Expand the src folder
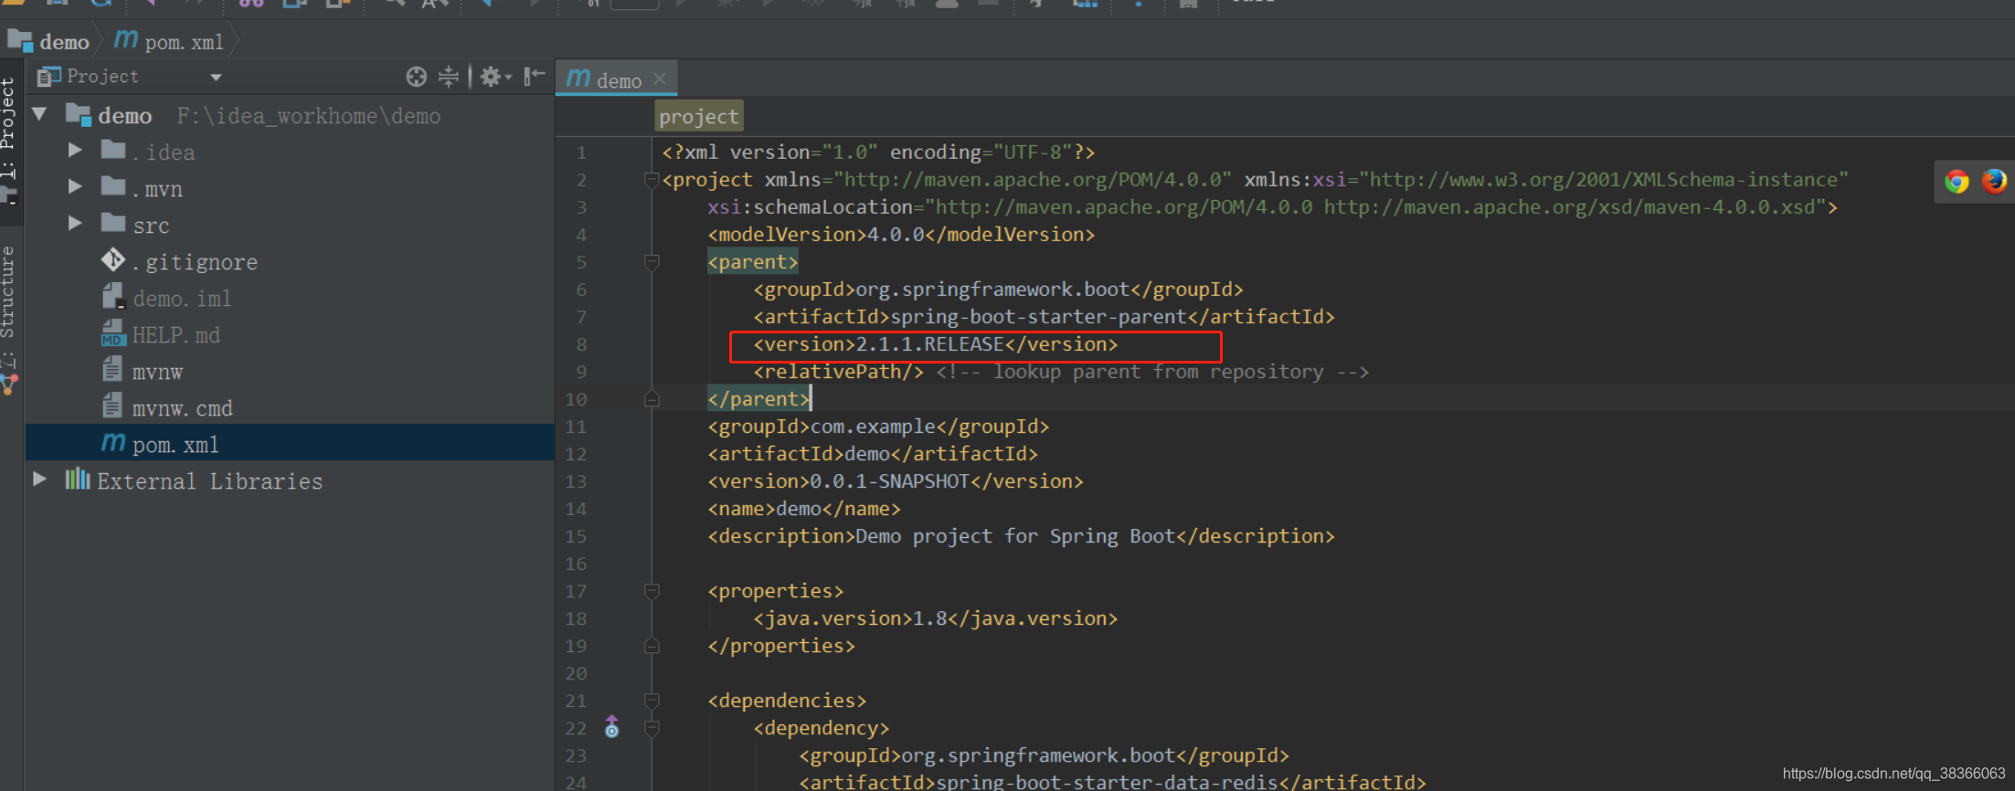This screenshot has width=2015, height=791. (x=76, y=224)
